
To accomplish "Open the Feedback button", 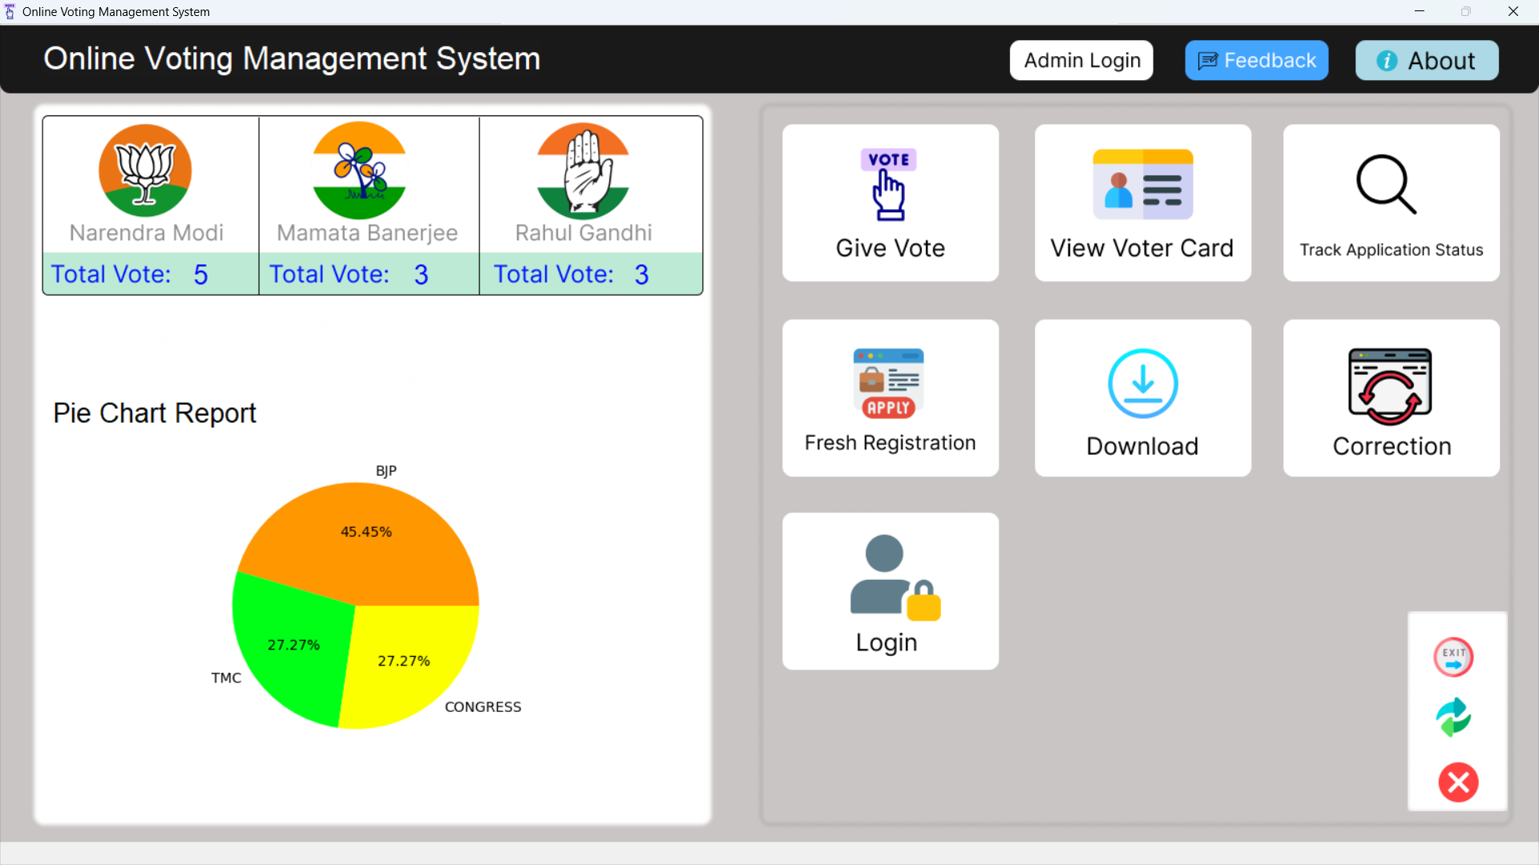I will tap(1256, 60).
